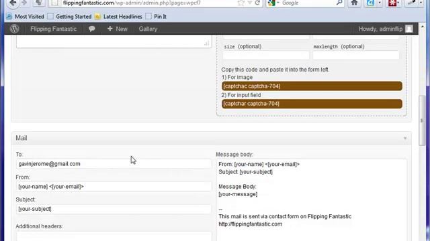Open the URL history dropdown arrow
The image size is (430, 241).
pos(249,3)
